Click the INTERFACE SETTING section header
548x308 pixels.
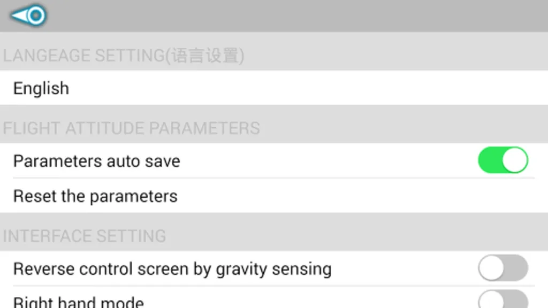[84, 236]
